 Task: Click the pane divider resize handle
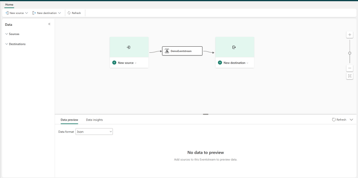tap(205, 114)
